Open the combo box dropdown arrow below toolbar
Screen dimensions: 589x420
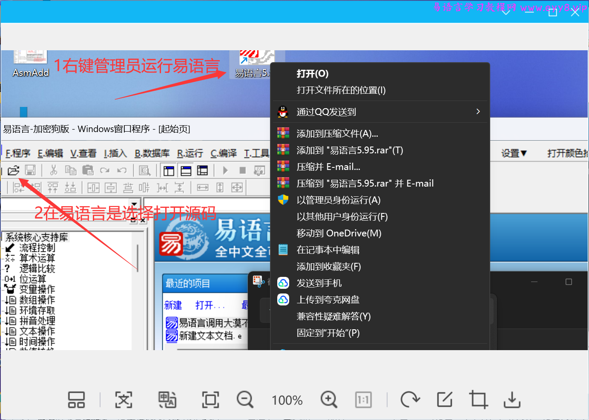[135, 204]
